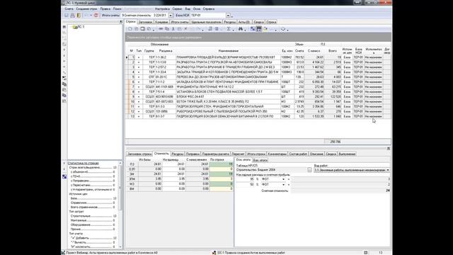Switch to the upper Ресурсы tab

tap(229, 22)
